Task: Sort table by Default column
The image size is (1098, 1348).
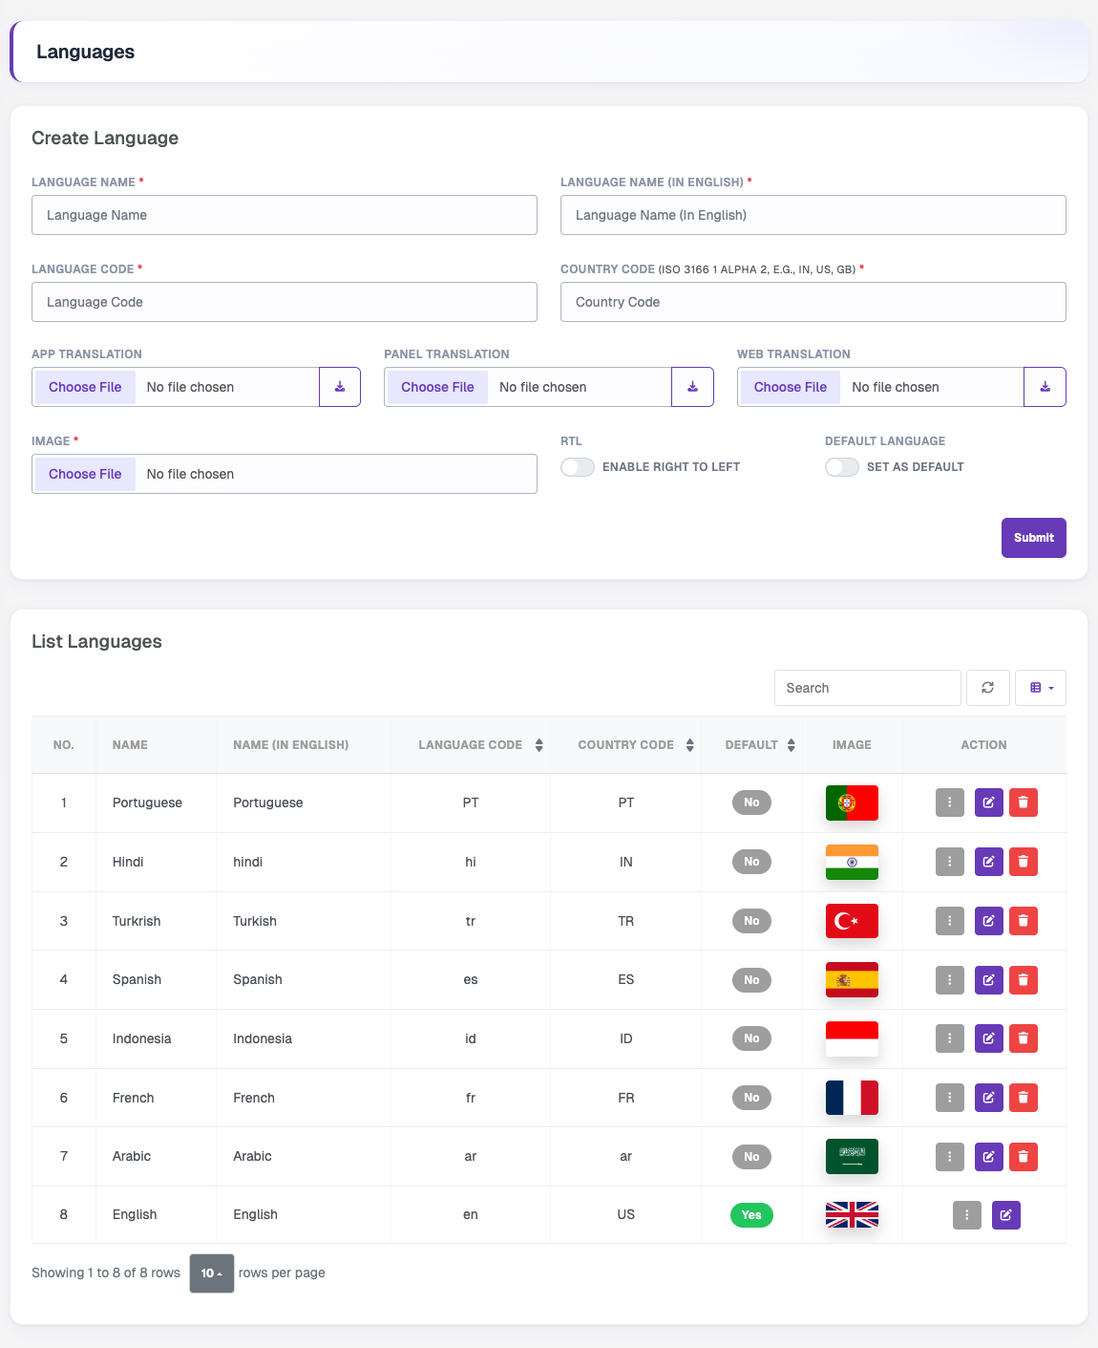Action: point(752,745)
